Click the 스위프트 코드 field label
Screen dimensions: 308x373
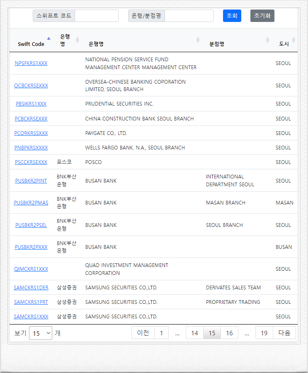coord(54,16)
